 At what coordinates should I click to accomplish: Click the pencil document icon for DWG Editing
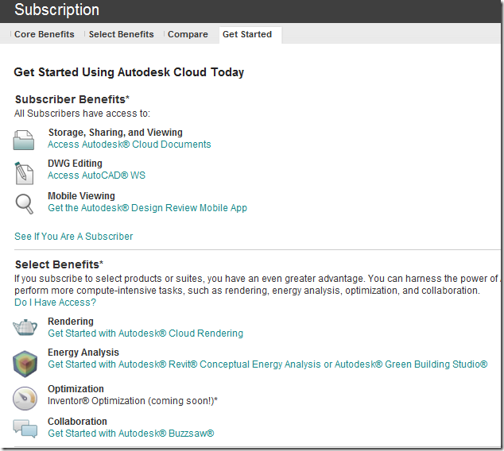24,173
